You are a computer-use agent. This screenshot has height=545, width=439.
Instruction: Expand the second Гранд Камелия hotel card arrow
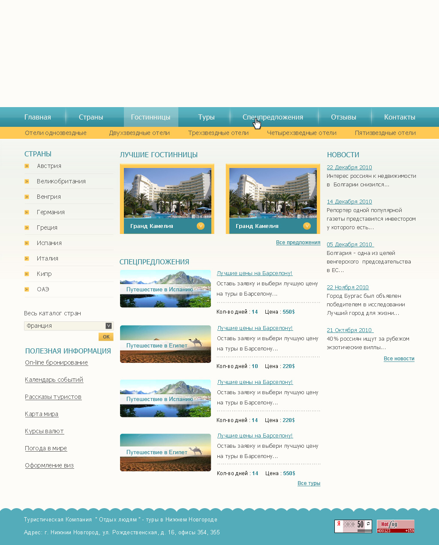307,226
